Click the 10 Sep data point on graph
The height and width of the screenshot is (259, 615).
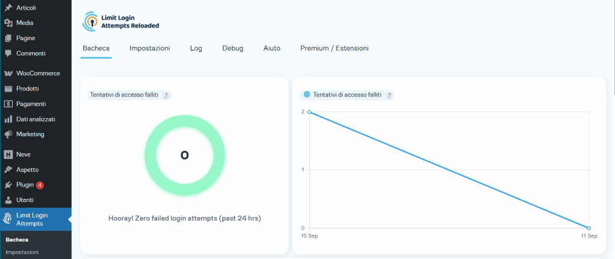pyautogui.click(x=309, y=112)
